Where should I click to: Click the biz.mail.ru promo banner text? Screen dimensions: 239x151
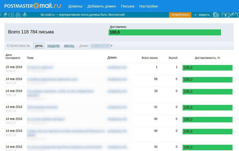point(83,15)
